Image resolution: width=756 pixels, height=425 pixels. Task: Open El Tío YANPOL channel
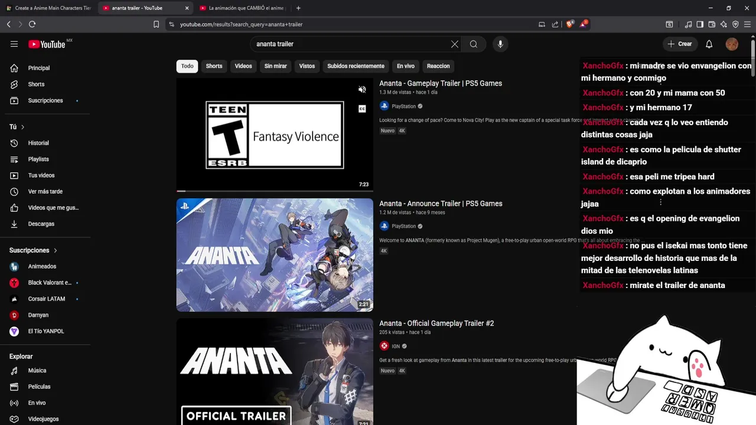[x=45, y=331]
